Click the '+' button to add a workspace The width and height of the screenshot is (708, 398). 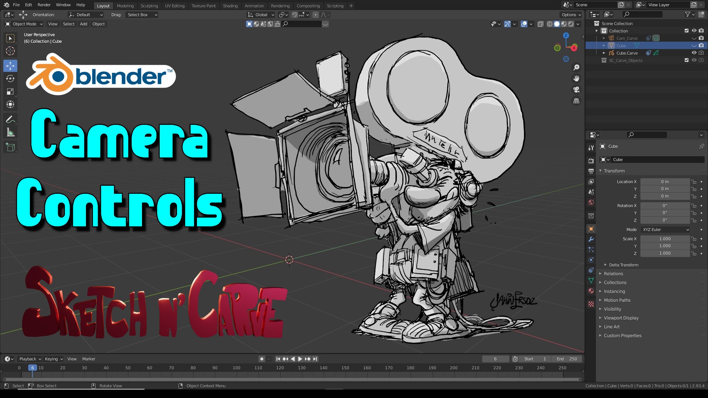click(351, 6)
